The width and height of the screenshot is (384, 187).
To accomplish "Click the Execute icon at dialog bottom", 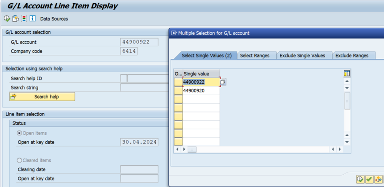I will point(360,179).
